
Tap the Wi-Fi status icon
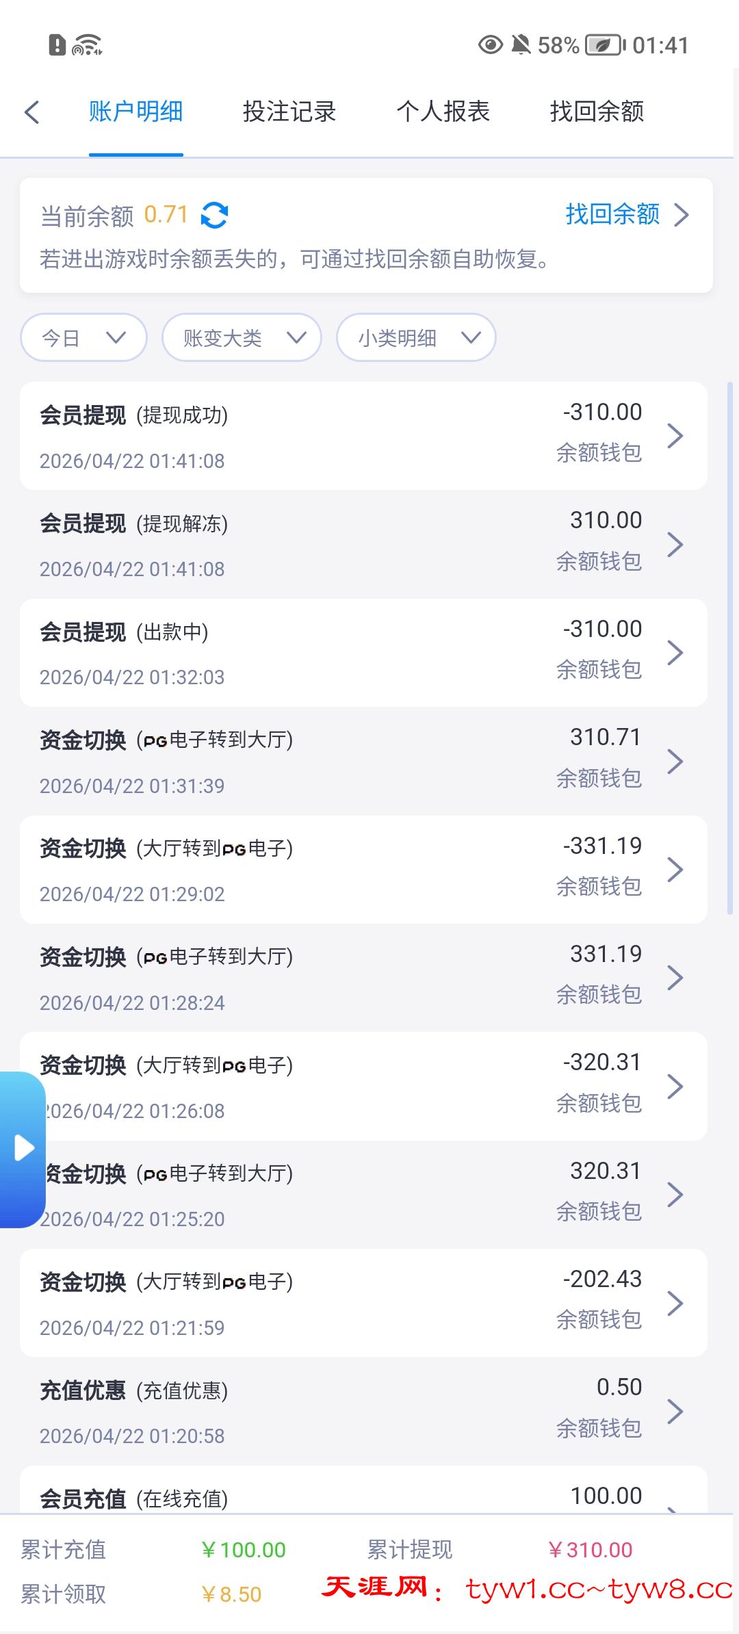(x=87, y=45)
